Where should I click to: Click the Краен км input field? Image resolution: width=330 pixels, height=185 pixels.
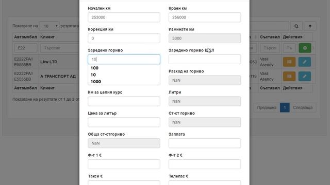pyautogui.click(x=205, y=17)
